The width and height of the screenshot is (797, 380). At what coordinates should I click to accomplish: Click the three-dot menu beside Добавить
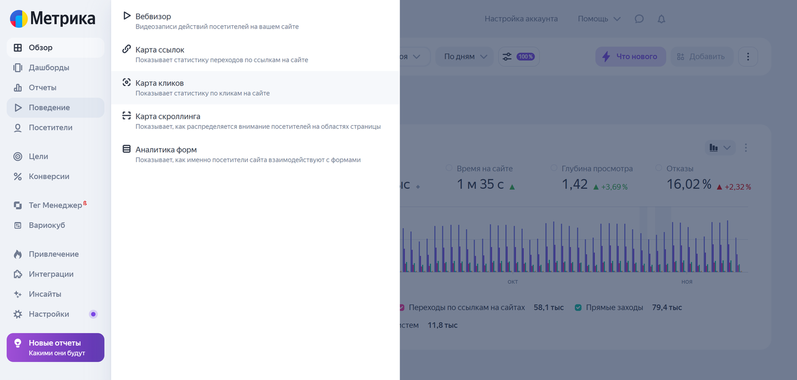[x=748, y=57]
